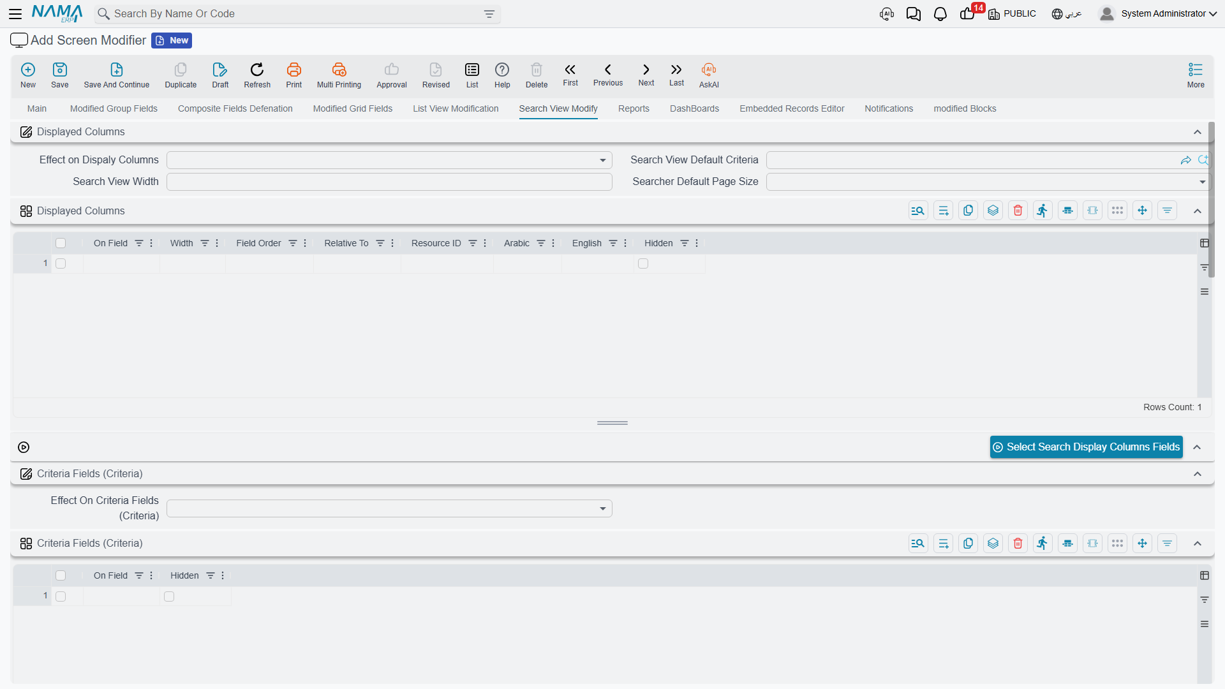Collapse the Criteria Fields (Criteria) form section
The image size is (1225, 689).
[x=1198, y=474]
